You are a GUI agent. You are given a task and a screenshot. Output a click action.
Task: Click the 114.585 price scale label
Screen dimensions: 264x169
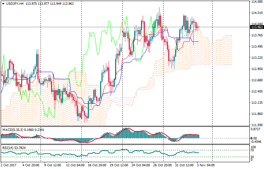pos(256,2)
